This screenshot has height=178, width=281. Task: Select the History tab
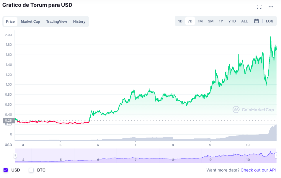pos(79,22)
